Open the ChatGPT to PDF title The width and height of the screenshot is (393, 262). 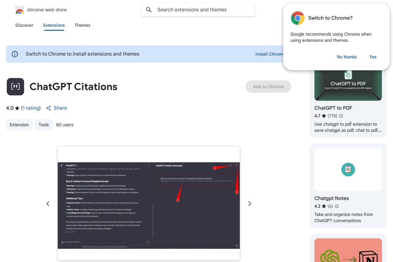point(333,108)
